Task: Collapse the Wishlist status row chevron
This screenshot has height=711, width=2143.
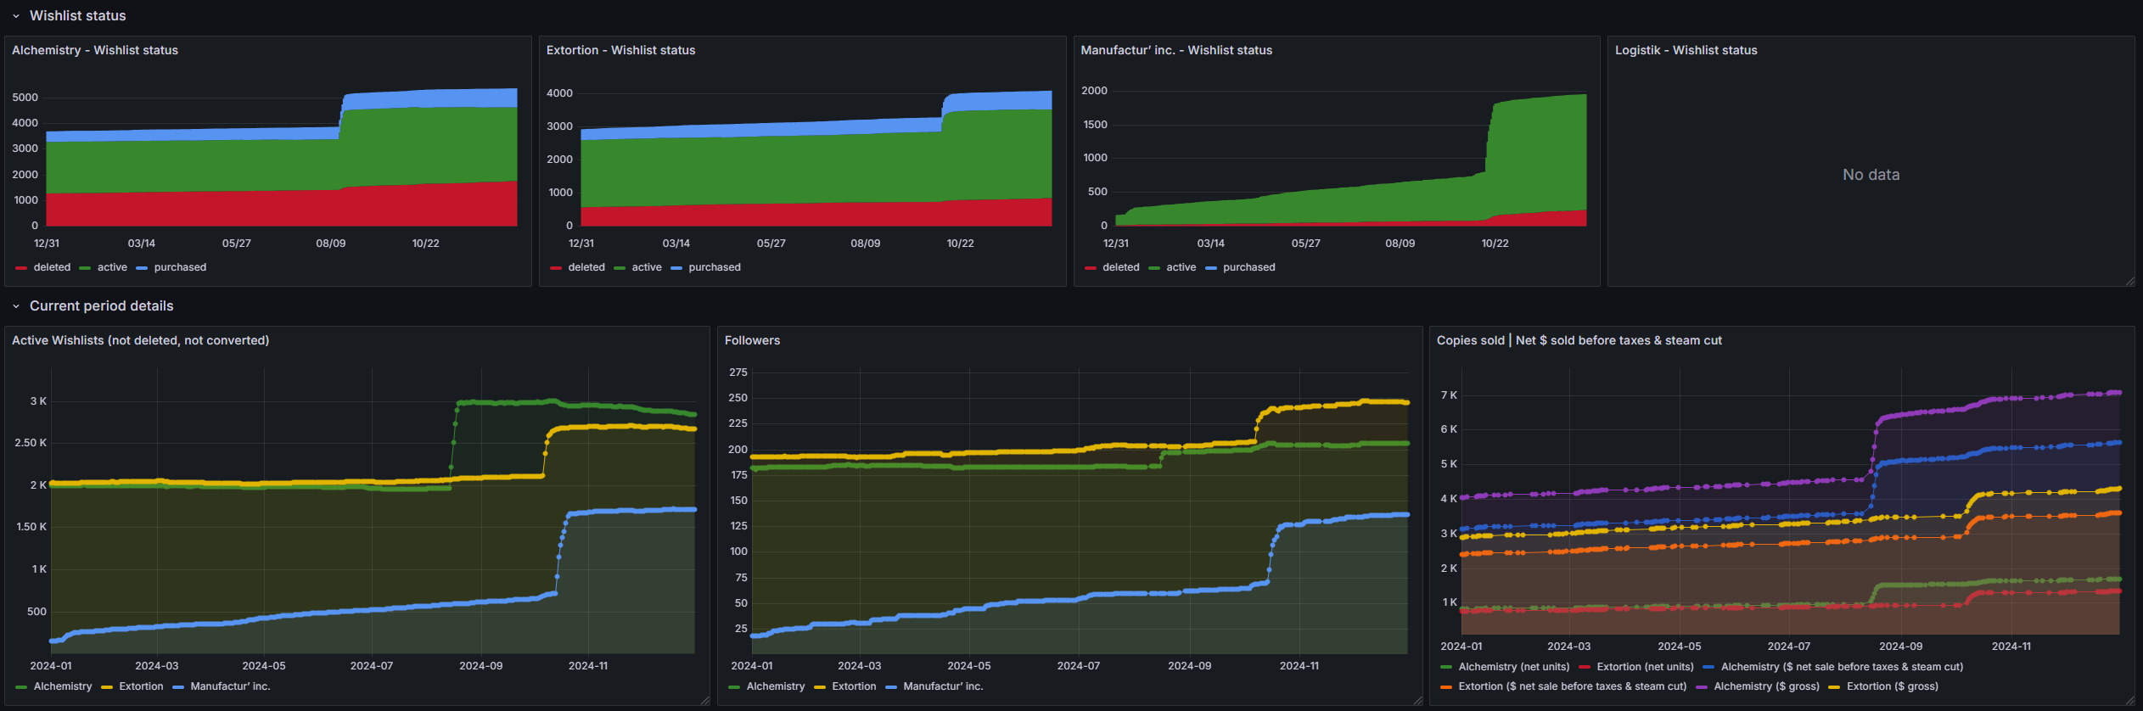Action: point(15,16)
